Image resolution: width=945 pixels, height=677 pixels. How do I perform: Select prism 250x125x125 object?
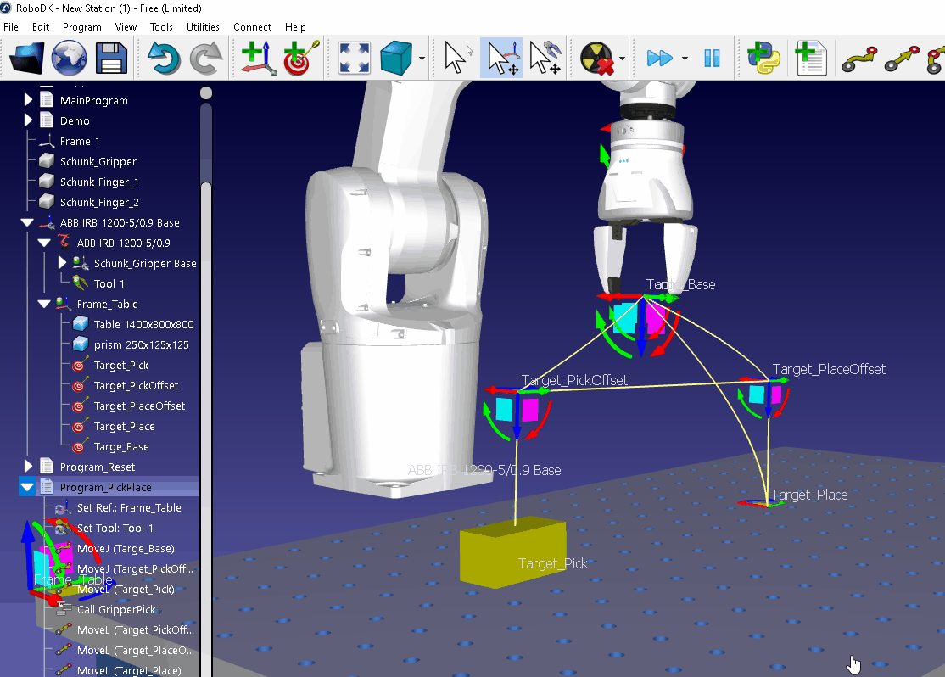(141, 344)
